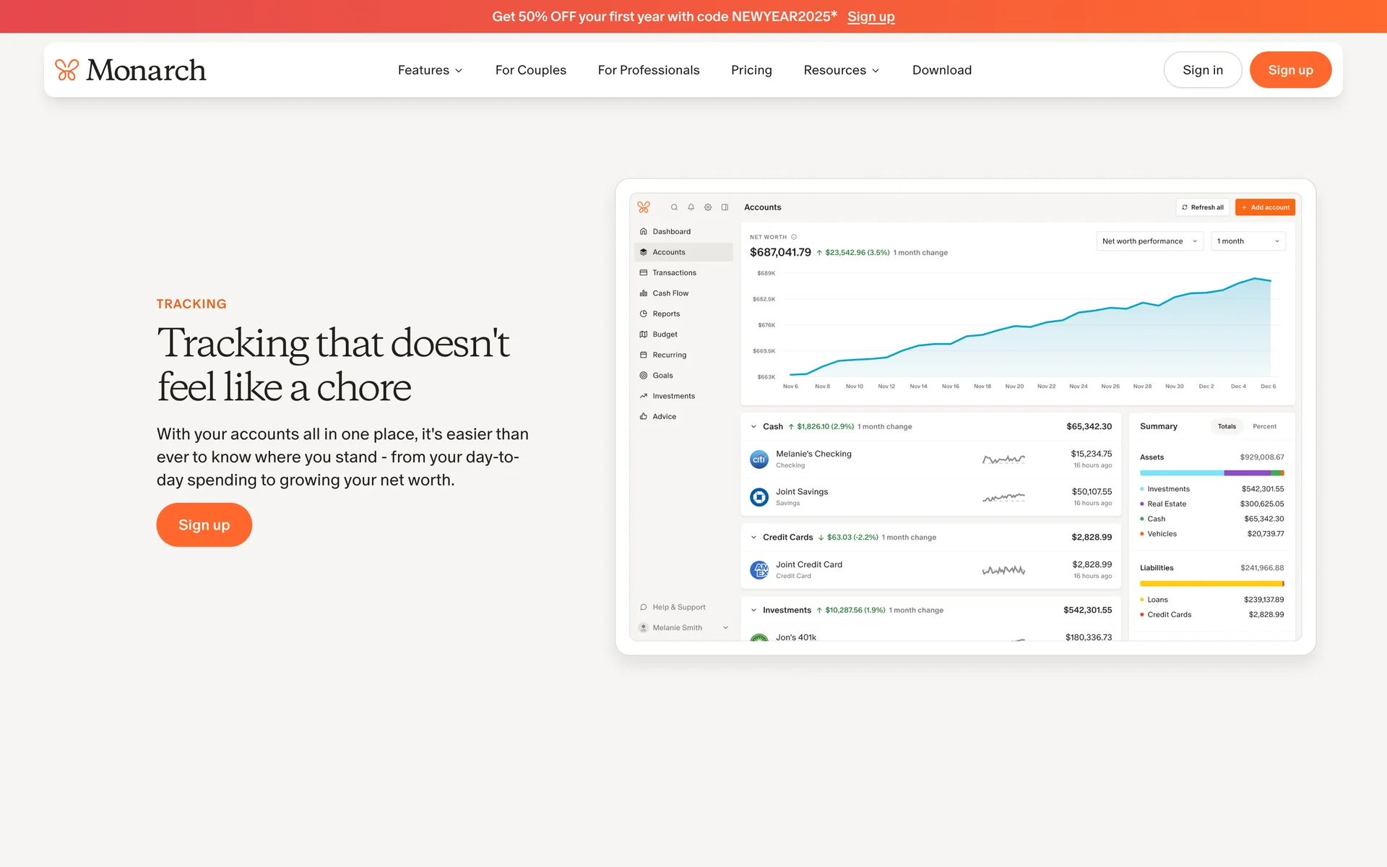Select Transactions in the sidebar

pos(674,273)
